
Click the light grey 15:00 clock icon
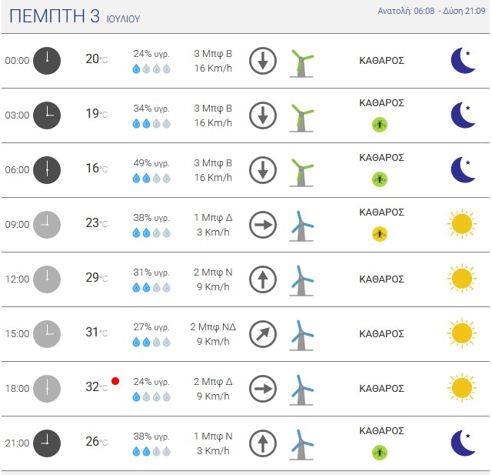coord(47,334)
